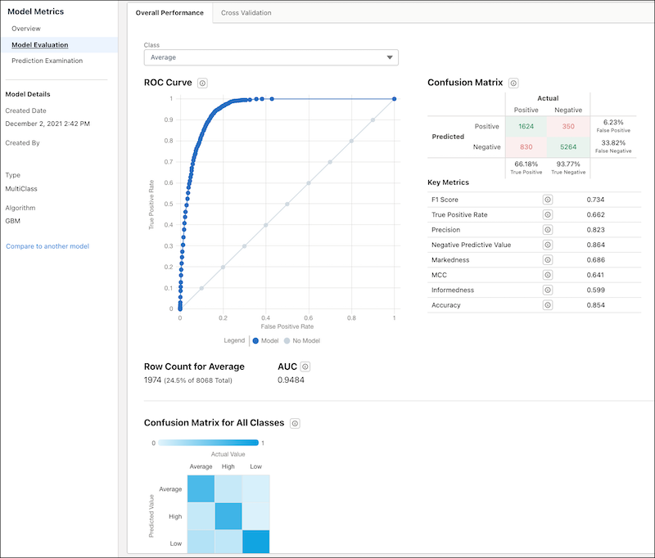This screenshot has height=558, width=655.
Task: Click the type value MultiClass
Action: [21, 189]
